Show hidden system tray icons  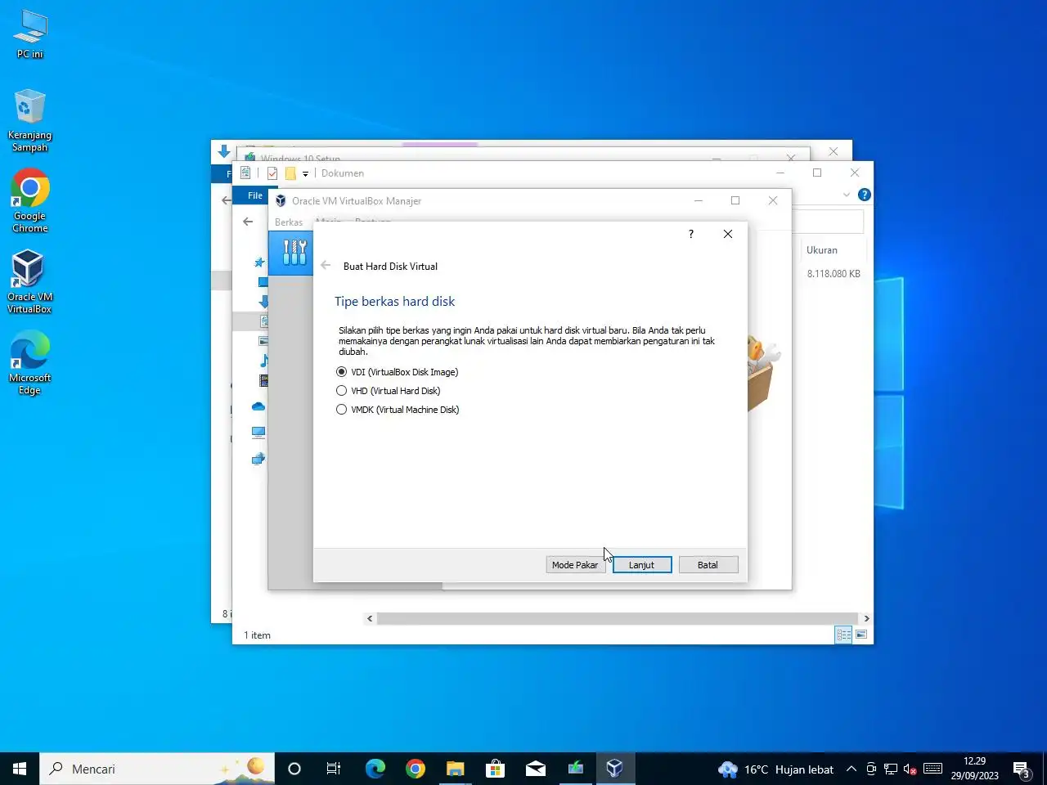pos(852,769)
